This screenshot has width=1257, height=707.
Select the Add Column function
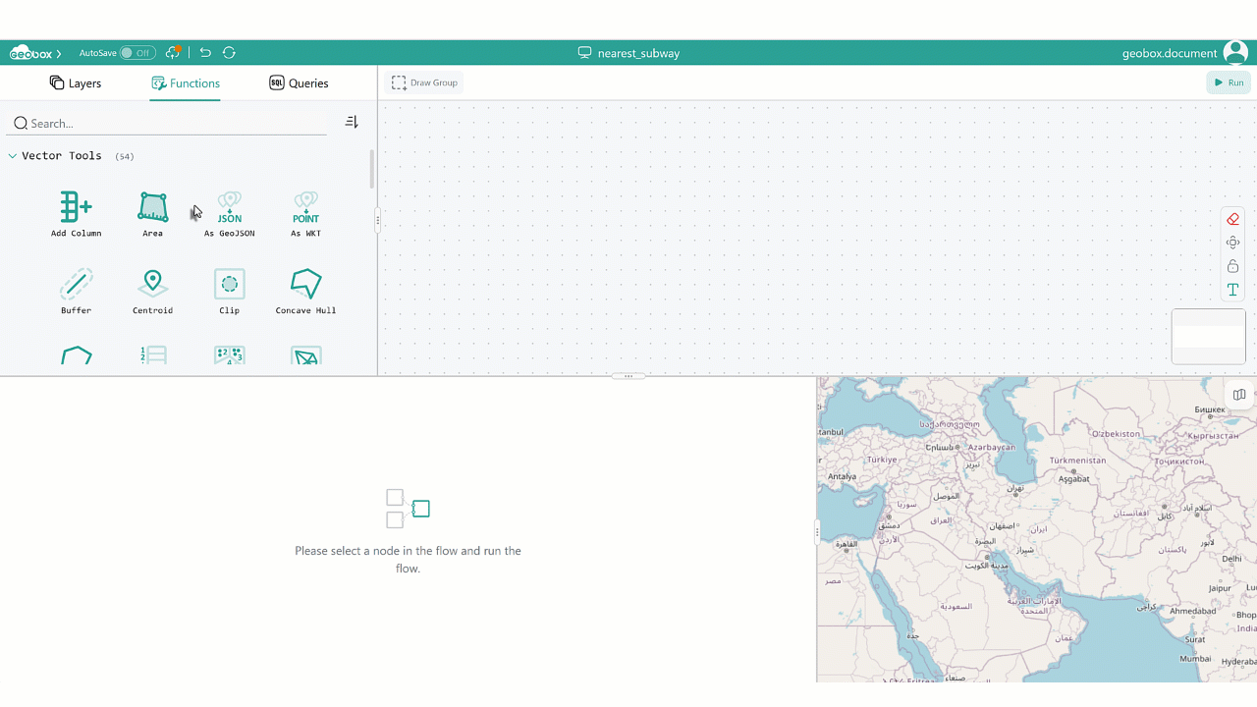pyautogui.click(x=76, y=214)
